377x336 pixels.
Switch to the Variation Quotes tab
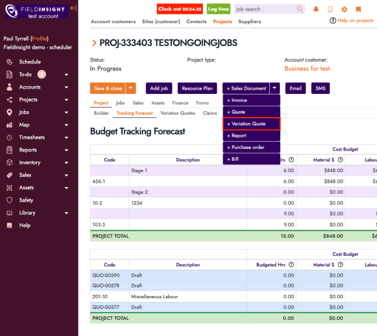click(x=178, y=113)
